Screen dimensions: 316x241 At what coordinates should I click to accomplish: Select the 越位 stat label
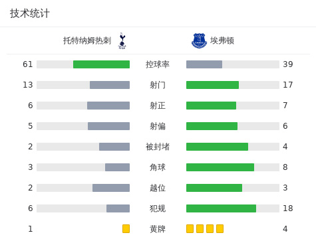(158, 188)
